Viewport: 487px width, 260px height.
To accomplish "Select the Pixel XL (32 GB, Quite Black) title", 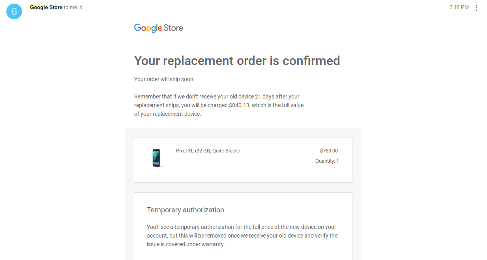I will tap(208, 150).
